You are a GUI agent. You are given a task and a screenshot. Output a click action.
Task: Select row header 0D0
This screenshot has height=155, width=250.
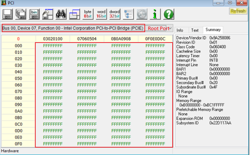point(18,131)
